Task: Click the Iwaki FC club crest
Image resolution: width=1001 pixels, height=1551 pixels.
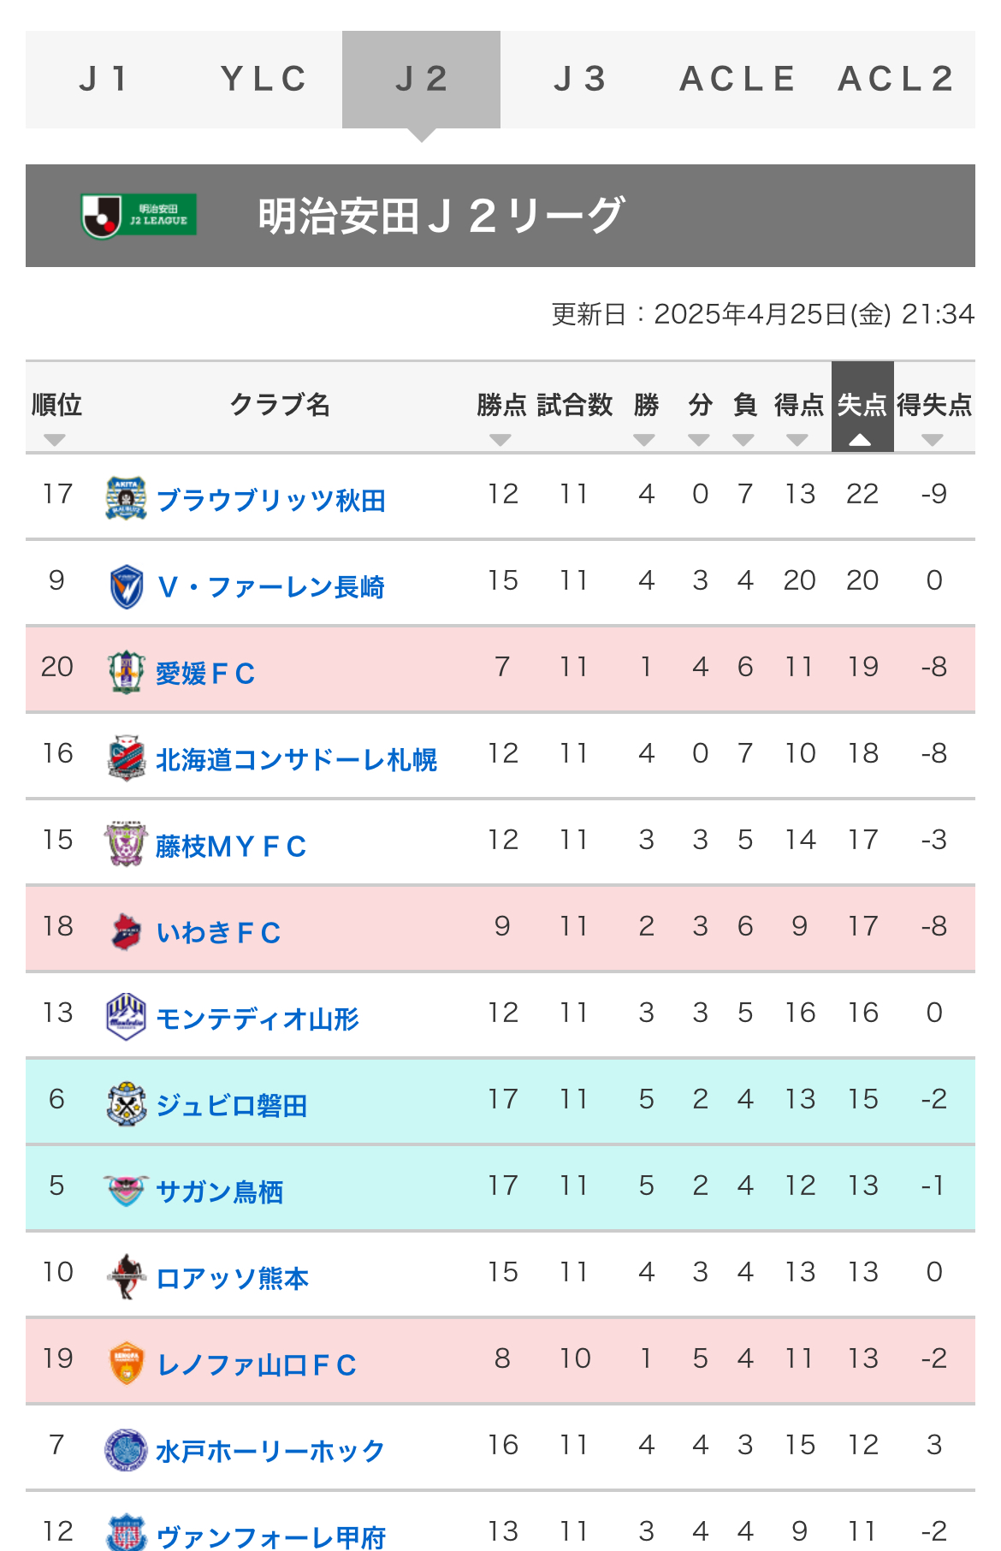Action: pyautogui.click(x=127, y=931)
